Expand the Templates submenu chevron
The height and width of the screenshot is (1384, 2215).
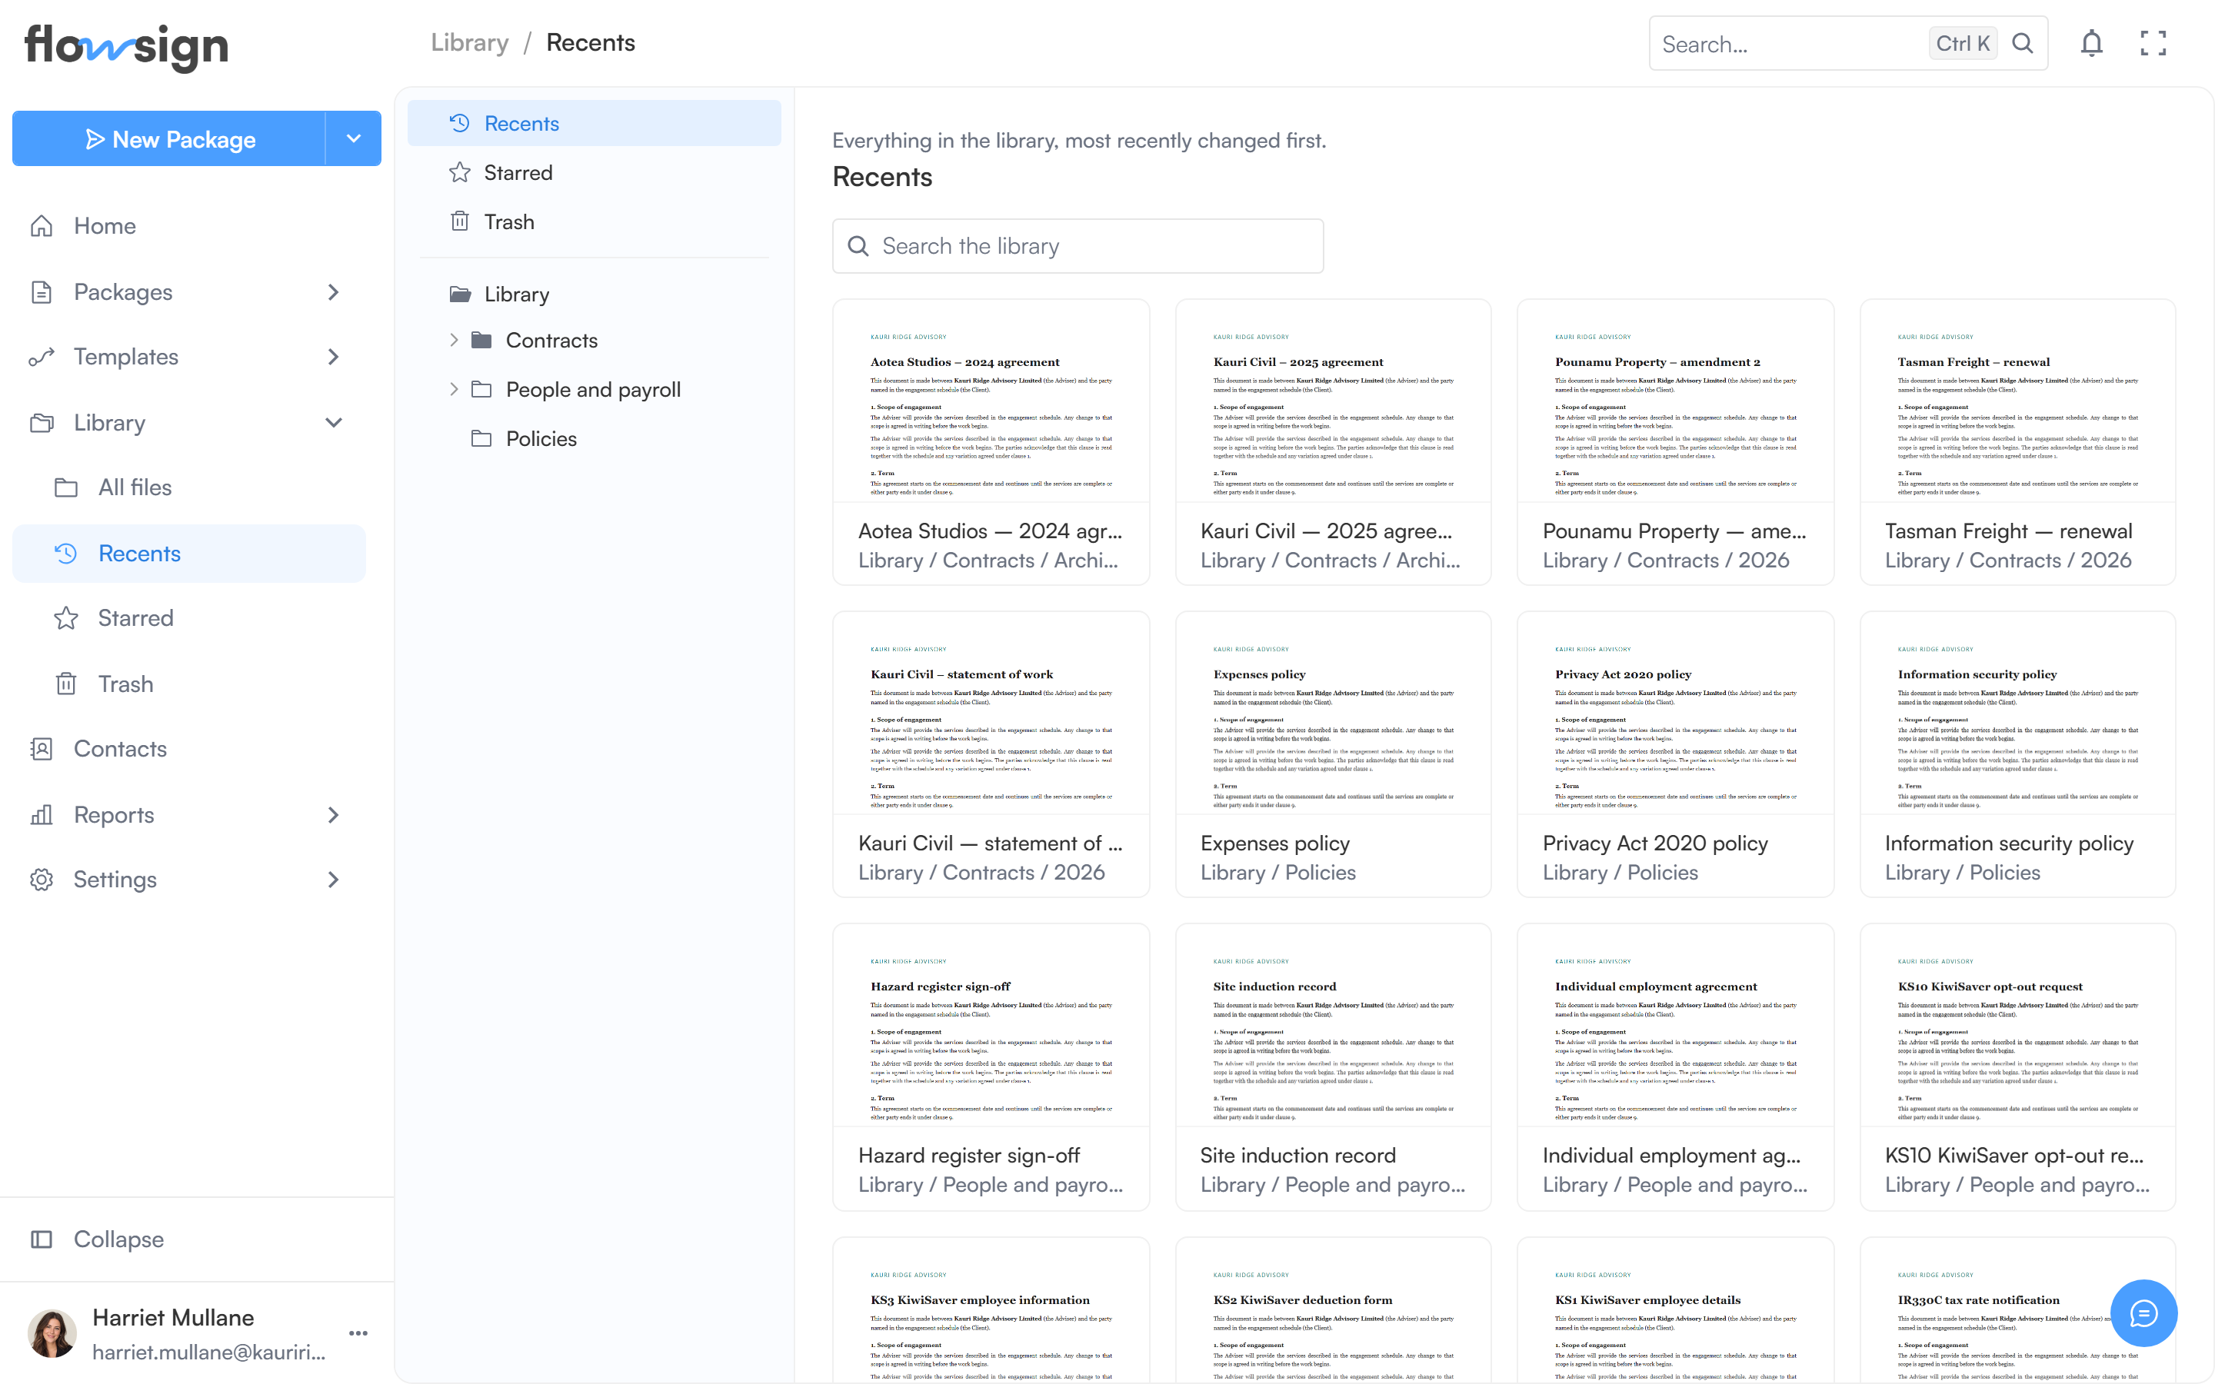click(333, 357)
